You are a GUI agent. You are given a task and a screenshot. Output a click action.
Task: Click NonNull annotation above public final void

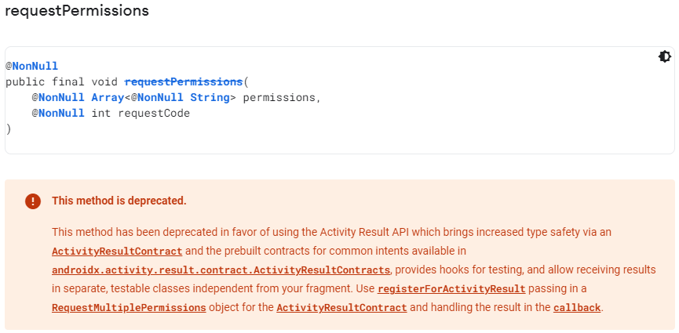point(35,66)
